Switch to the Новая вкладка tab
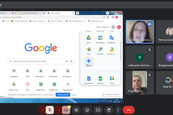This screenshot has width=173, height=115. [60, 13]
